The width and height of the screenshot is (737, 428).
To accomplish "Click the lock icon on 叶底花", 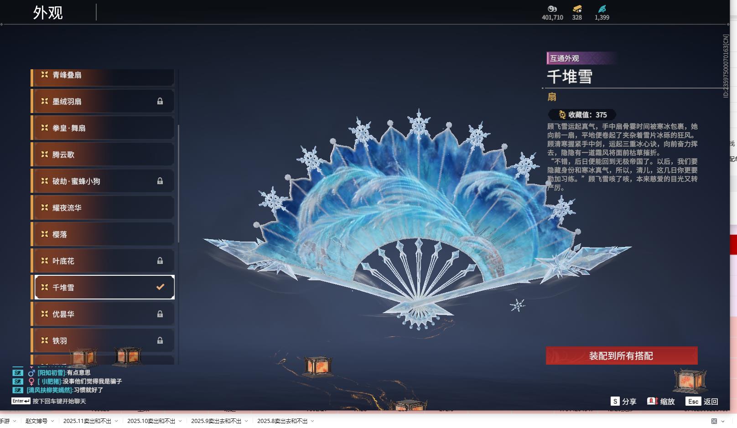I will tap(160, 261).
